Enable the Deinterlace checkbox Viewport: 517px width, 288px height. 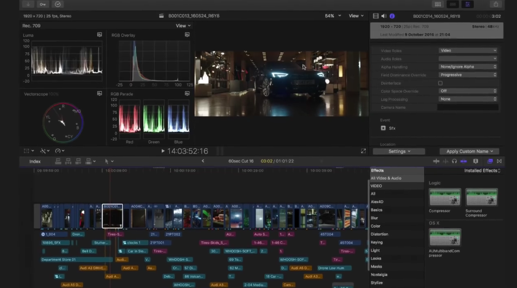(x=440, y=83)
